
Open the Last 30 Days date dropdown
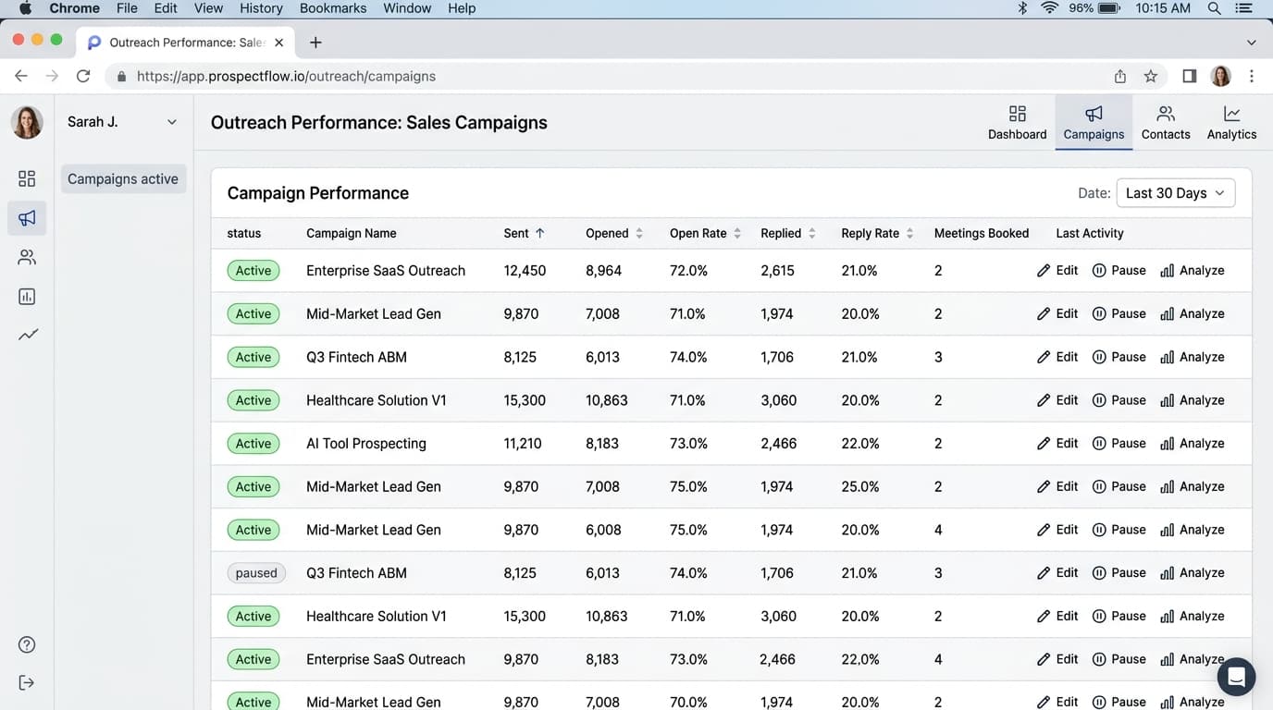click(x=1176, y=193)
